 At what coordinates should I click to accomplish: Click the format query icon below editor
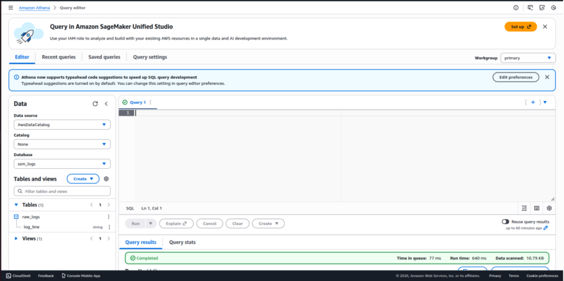click(524, 208)
